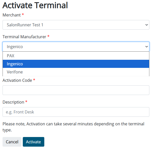This screenshot has height=156, width=161.
Task: Click the Terminal Manufacturer label text
Action: pos(24,37)
